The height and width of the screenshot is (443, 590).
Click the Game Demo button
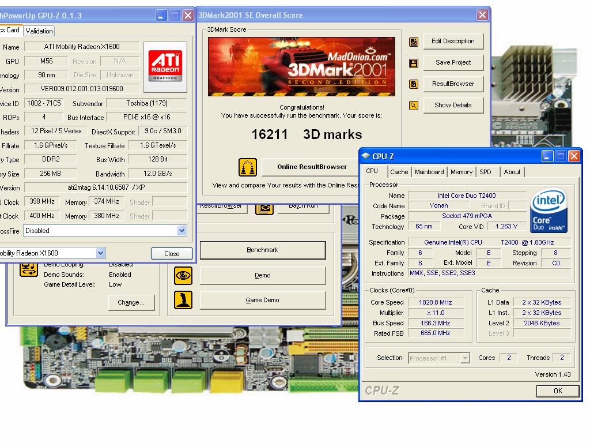262,300
